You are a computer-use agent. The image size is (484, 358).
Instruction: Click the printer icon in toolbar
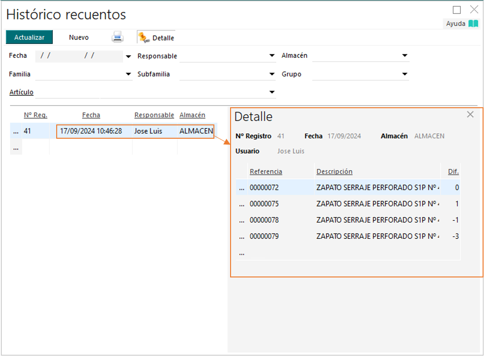(x=117, y=37)
